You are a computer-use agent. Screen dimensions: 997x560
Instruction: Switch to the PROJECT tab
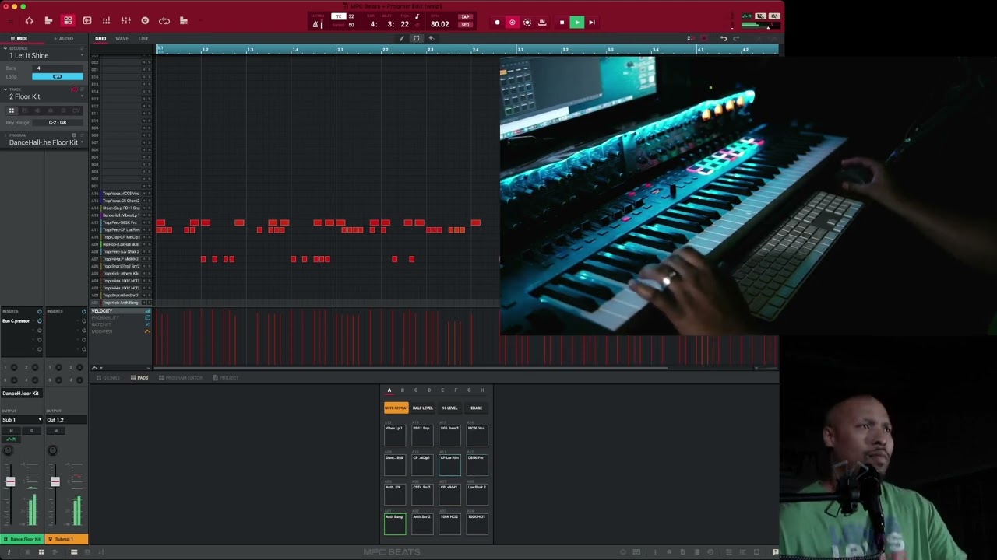click(226, 378)
